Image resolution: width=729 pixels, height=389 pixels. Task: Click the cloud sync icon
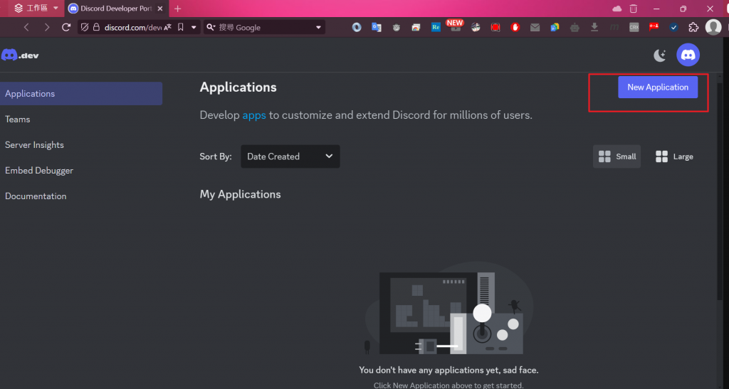[x=617, y=9]
